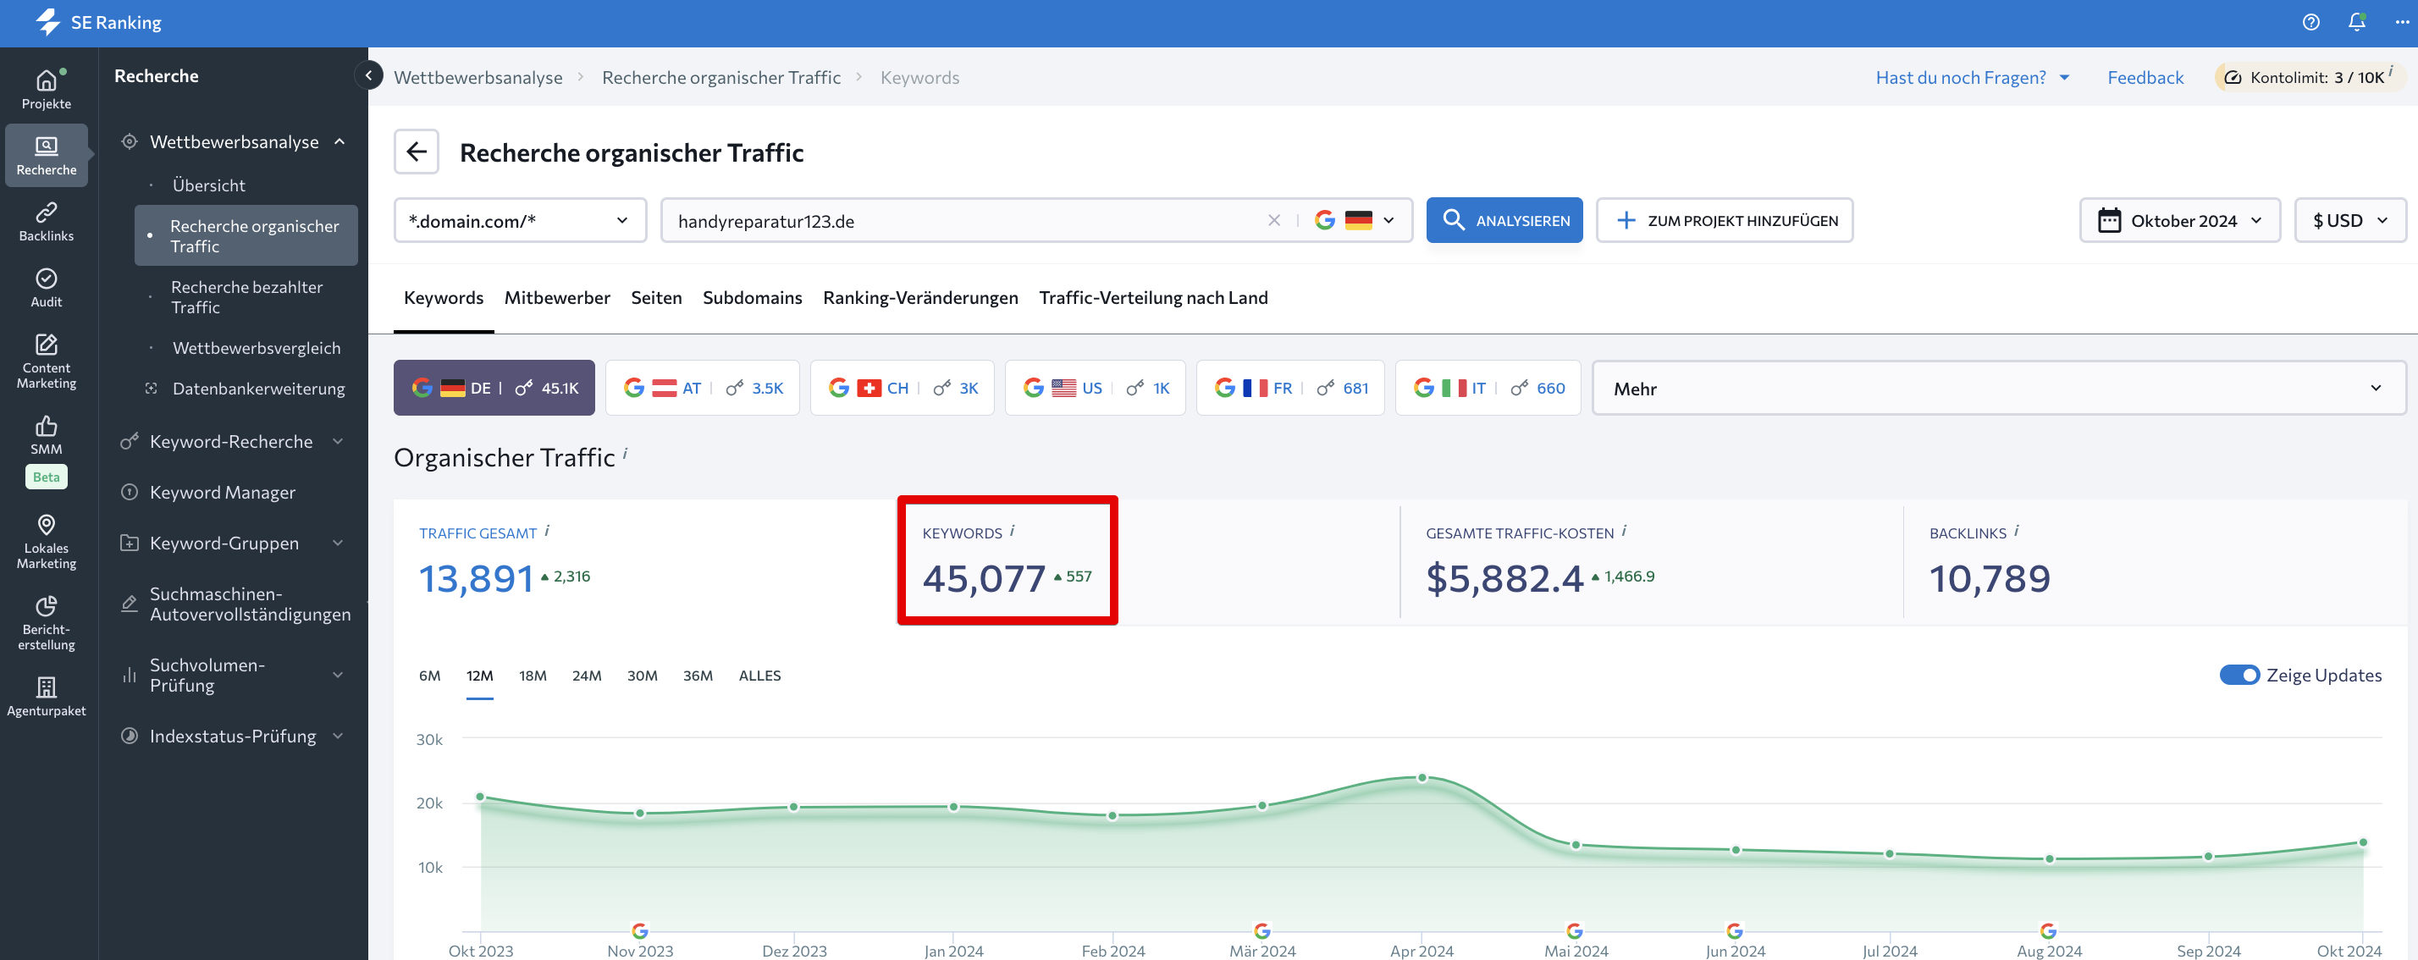
Task: Click info icon next to KEYWORDS
Action: point(1012,530)
